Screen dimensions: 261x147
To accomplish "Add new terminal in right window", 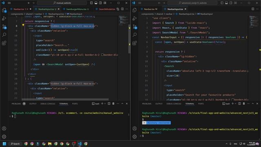I will 232,103.
